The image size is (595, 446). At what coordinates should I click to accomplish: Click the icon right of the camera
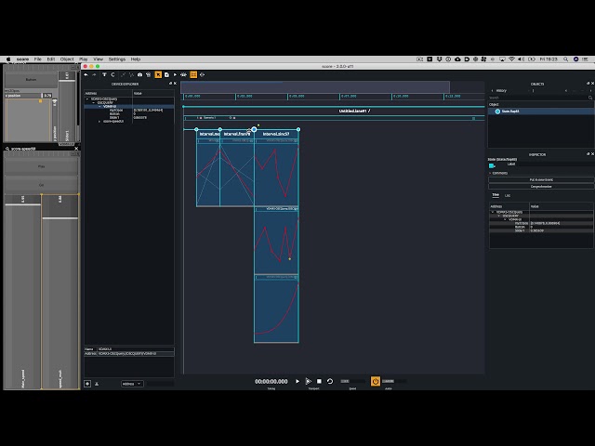(x=149, y=74)
